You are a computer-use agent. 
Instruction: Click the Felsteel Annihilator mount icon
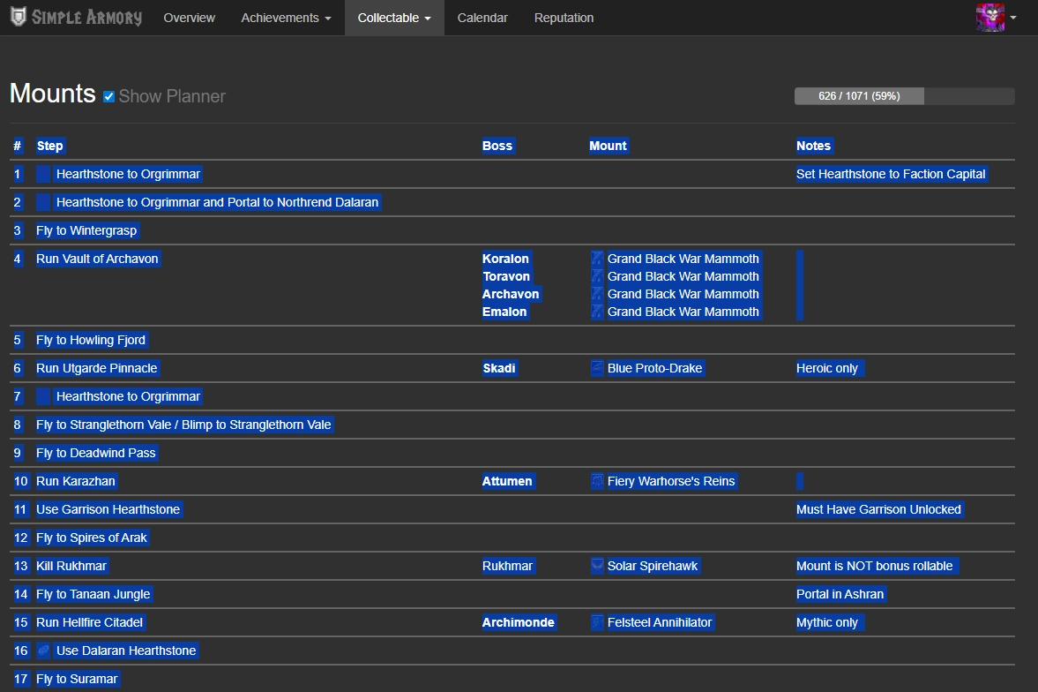point(597,622)
